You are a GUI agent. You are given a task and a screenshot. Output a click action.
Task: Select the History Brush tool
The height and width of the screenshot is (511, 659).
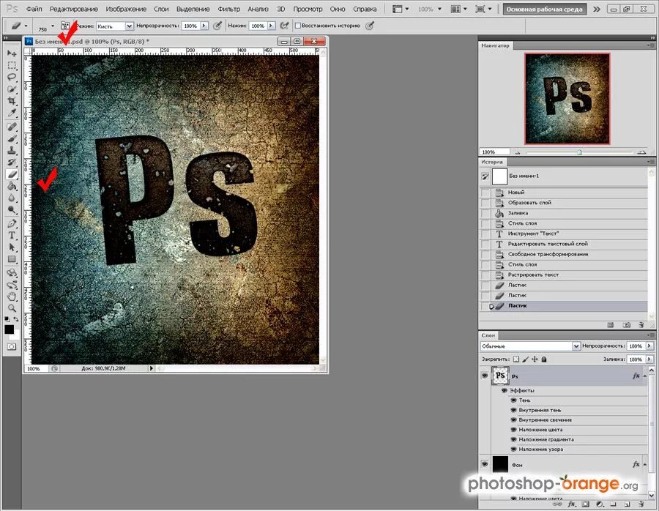tap(12, 163)
